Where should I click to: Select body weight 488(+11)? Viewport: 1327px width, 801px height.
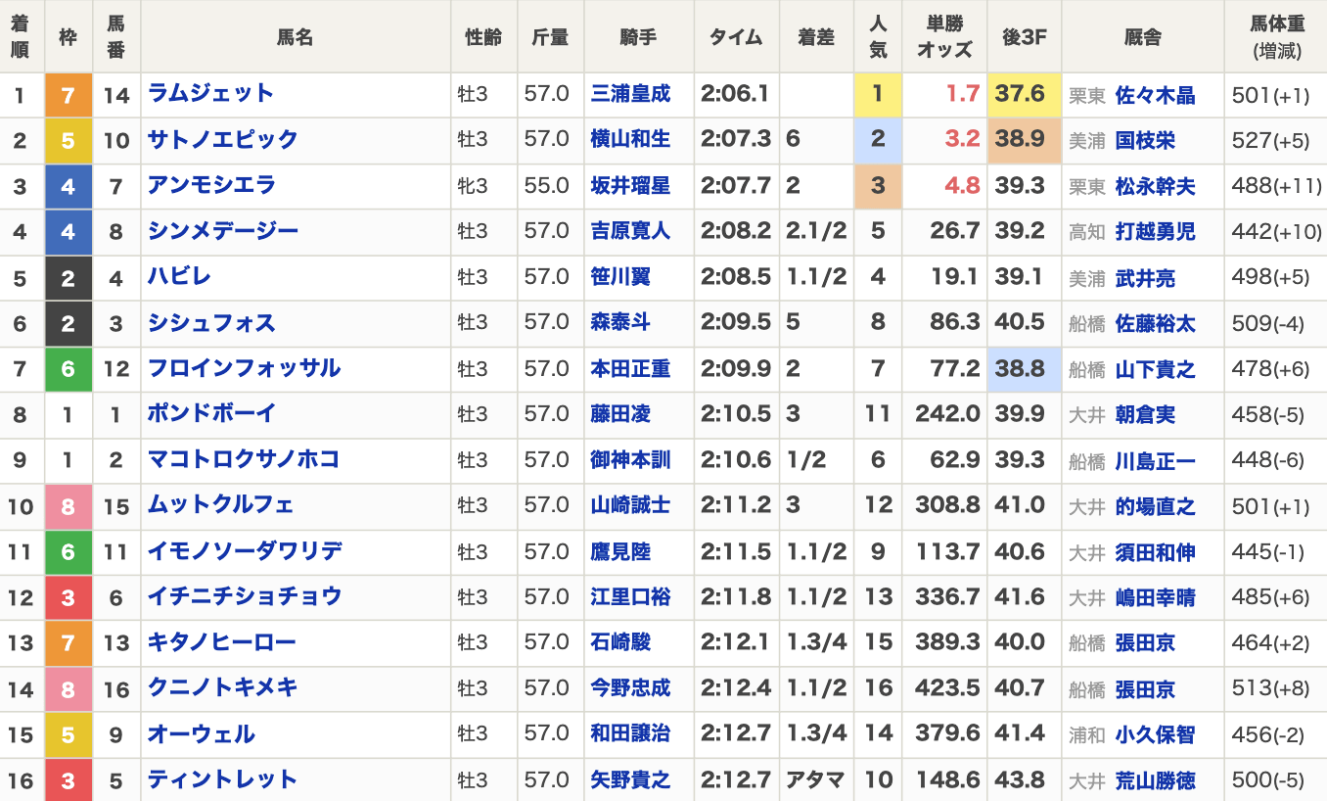pyautogui.click(x=1276, y=187)
